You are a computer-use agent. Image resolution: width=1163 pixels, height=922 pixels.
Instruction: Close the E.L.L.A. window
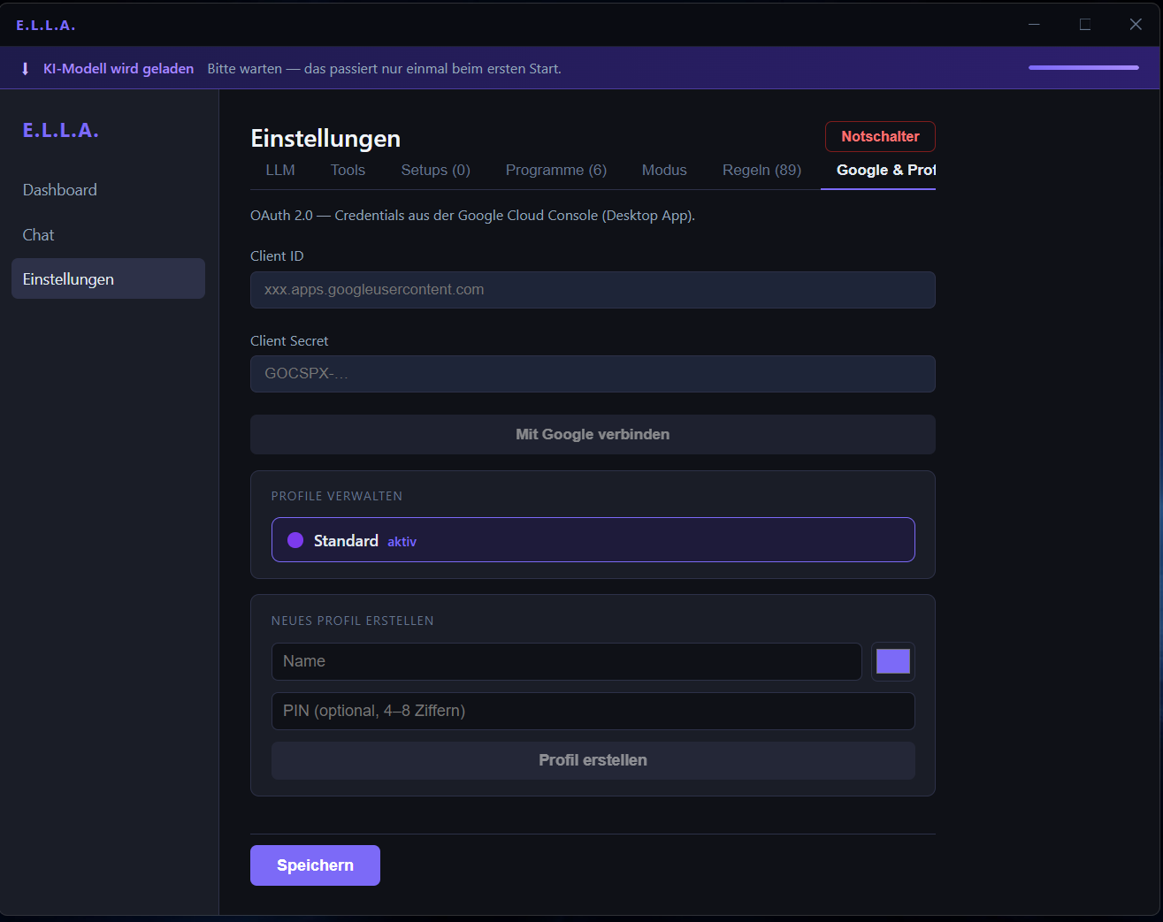coord(1136,25)
